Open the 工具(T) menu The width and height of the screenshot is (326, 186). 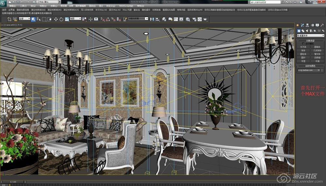coord(23,6)
